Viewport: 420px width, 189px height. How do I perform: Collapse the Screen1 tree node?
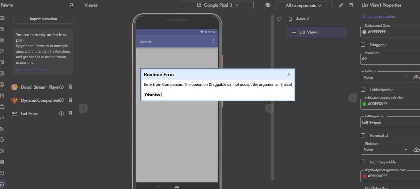point(279,19)
